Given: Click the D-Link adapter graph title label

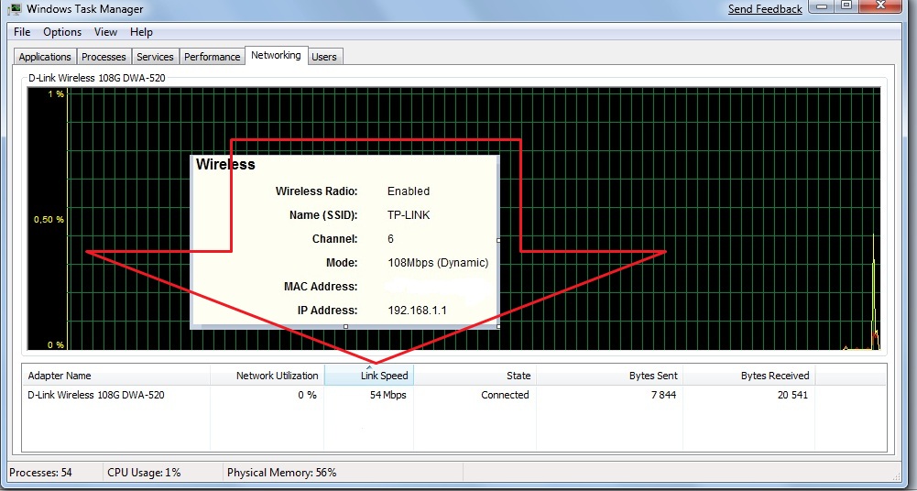Looking at the screenshot, I should tap(97, 78).
